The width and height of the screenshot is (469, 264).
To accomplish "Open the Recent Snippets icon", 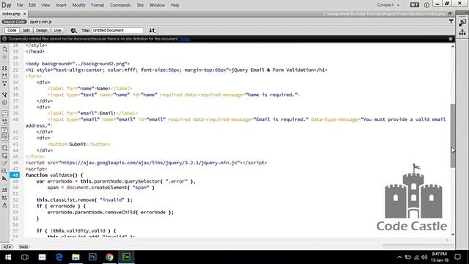I will click(4, 171).
